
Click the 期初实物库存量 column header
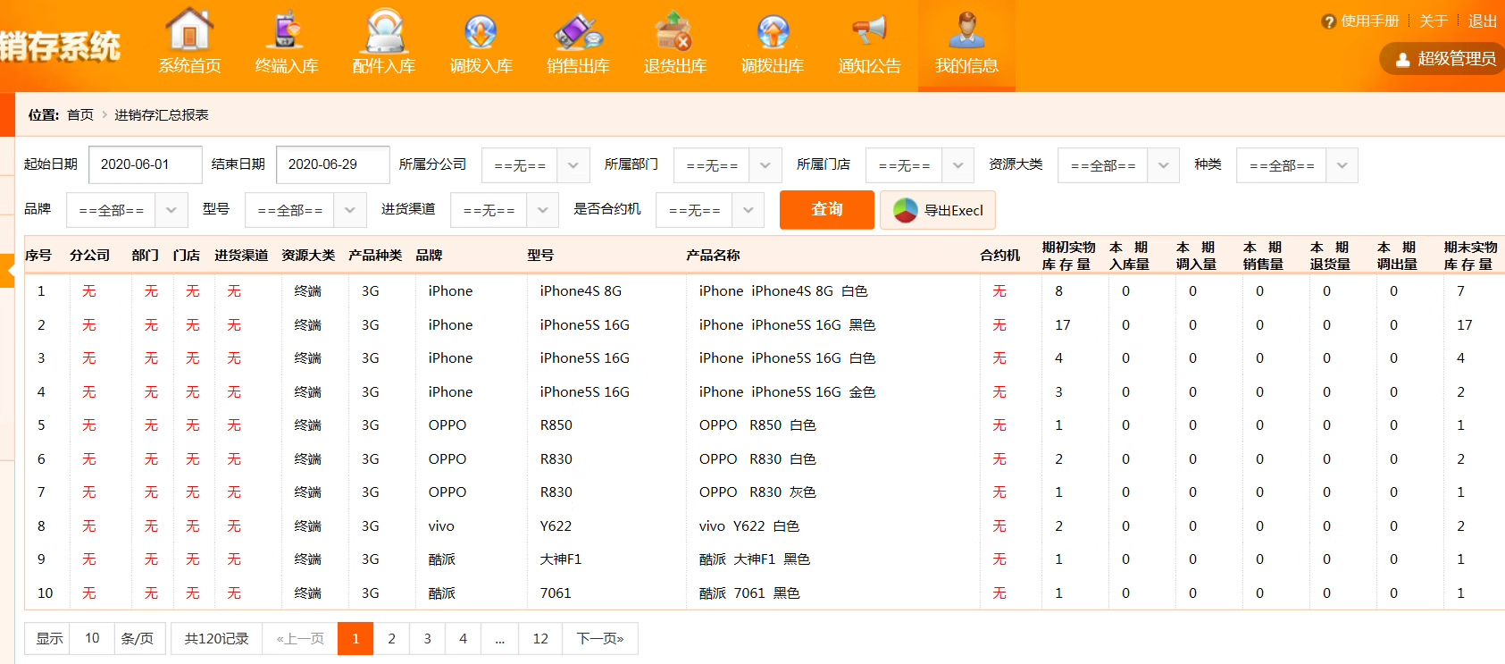(1068, 256)
